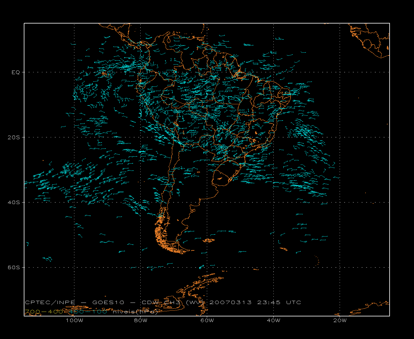Image resolution: width=414 pixels, height=339 pixels.
Task: Click the 60W longitude label
Action: click(x=207, y=320)
